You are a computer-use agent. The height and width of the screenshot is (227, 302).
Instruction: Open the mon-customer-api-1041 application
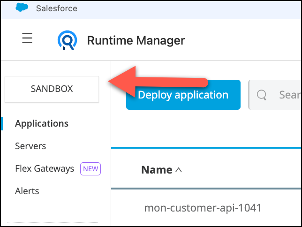(202, 207)
